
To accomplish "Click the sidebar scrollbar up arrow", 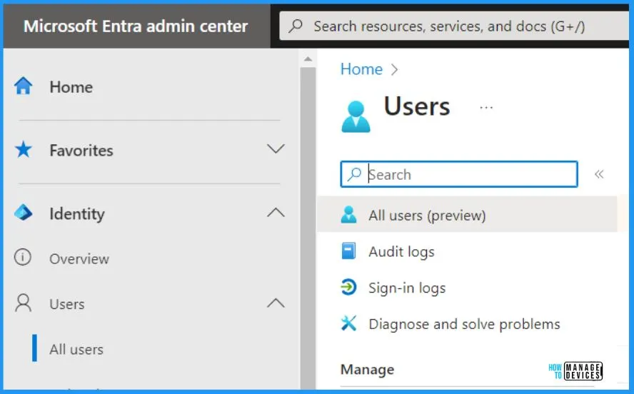I will [x=308, y=59].
